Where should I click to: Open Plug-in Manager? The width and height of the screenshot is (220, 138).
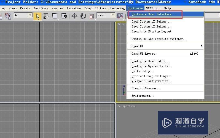pos(166,89)
